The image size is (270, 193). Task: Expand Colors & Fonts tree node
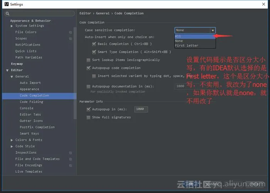tap(12, 140)
